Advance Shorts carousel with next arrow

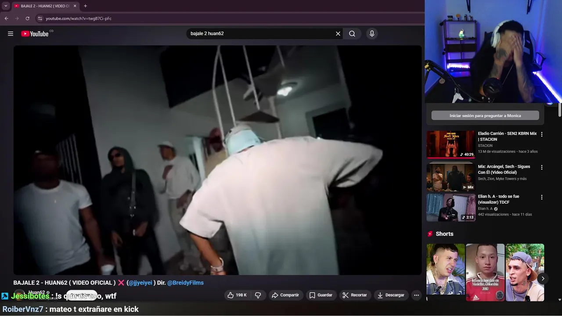tap(543, 278)
